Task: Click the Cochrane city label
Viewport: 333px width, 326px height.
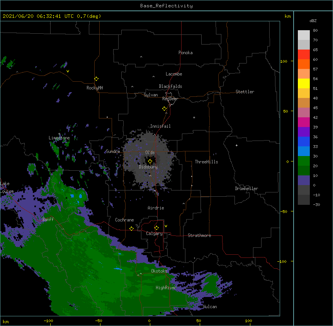Action: pos(124,220)
